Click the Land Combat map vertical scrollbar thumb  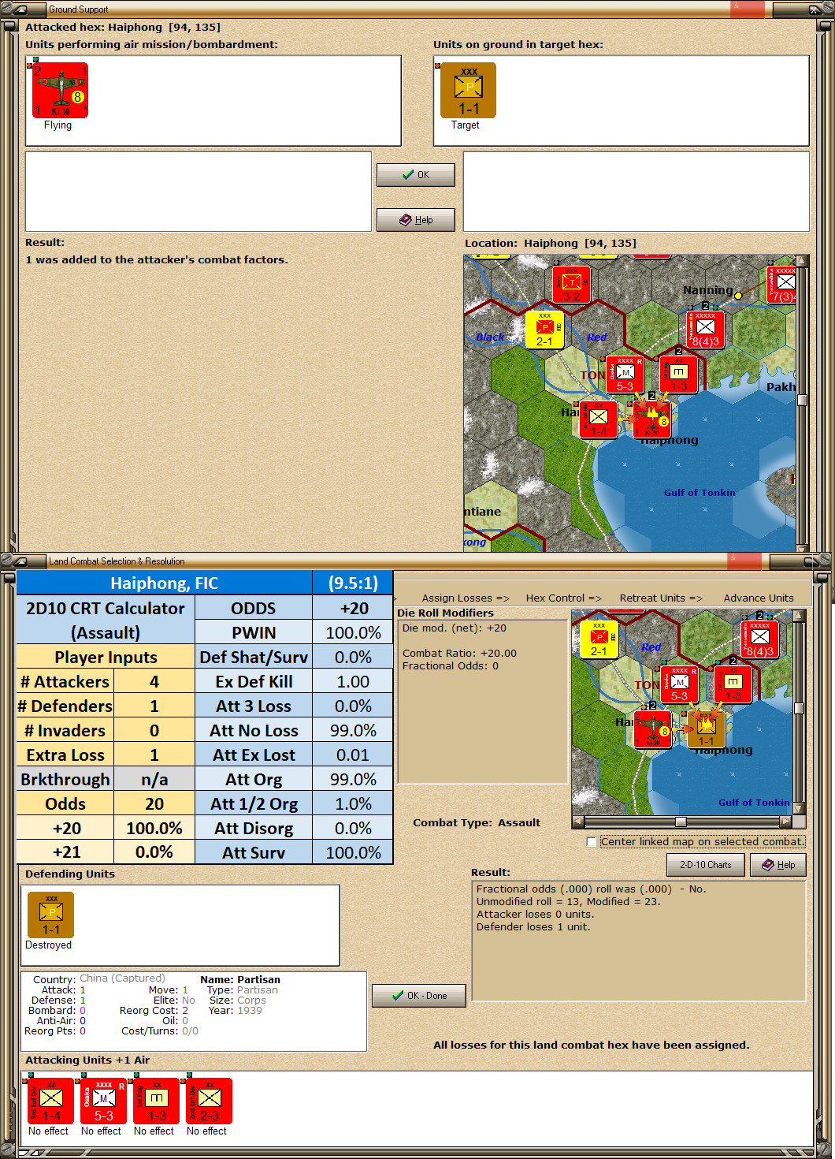pos(799,708)
